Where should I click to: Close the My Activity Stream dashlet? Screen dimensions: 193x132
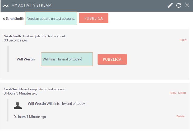(x=187, y=5)
